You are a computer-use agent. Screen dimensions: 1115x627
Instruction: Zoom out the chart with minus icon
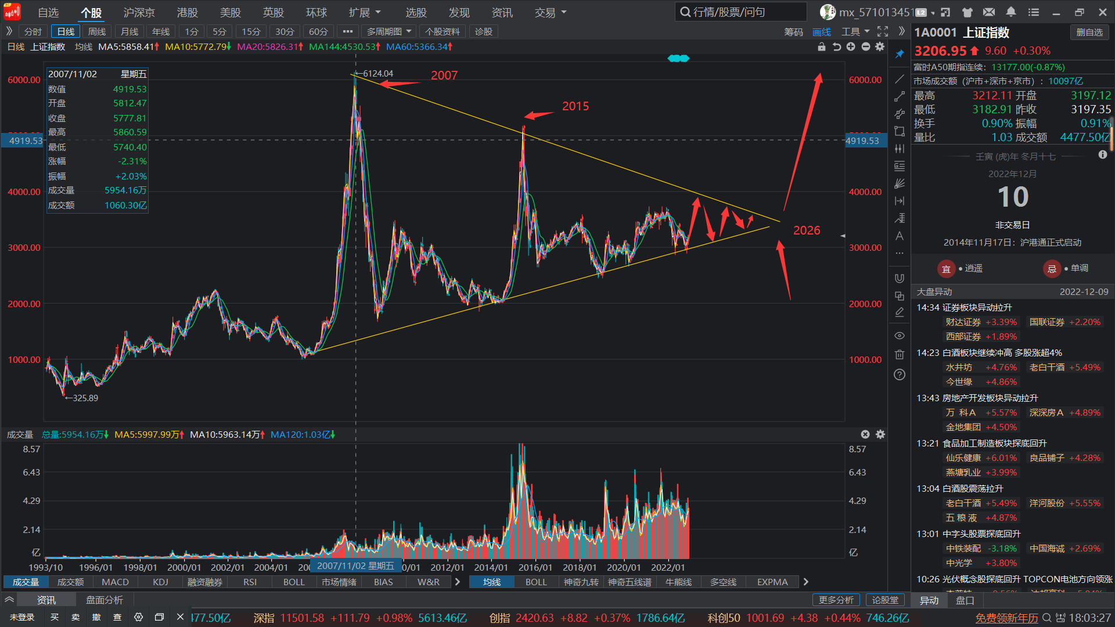point(866,46)
